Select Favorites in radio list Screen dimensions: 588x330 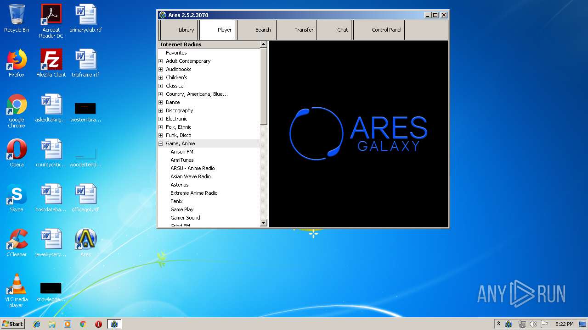pos(176,53)
